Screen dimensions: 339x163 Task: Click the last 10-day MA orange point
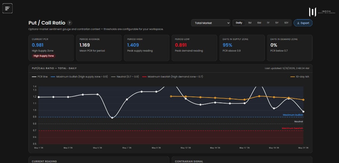pos(303,100)
